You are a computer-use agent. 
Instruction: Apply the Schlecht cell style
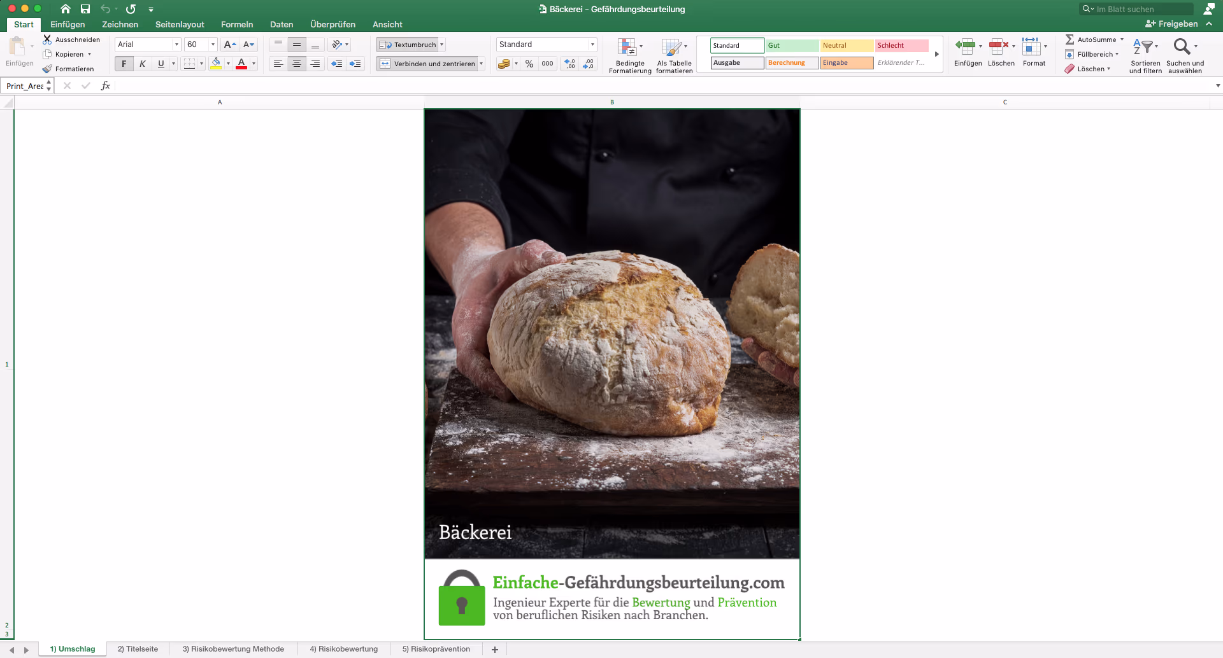[901, 45]
